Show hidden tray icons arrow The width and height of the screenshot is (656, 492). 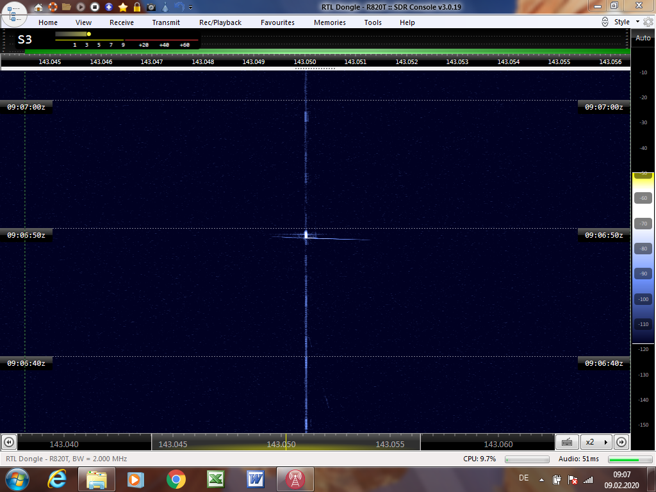[x=541, y=480]
